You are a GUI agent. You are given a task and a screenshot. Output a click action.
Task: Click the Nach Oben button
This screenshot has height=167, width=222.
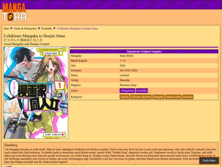[x=209, y=160]
